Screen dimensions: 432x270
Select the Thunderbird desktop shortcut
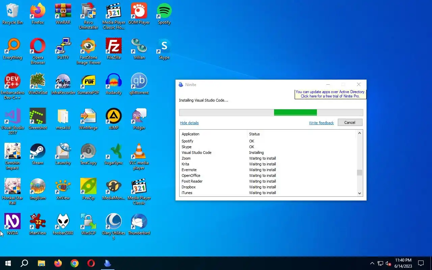pos(139,225)
